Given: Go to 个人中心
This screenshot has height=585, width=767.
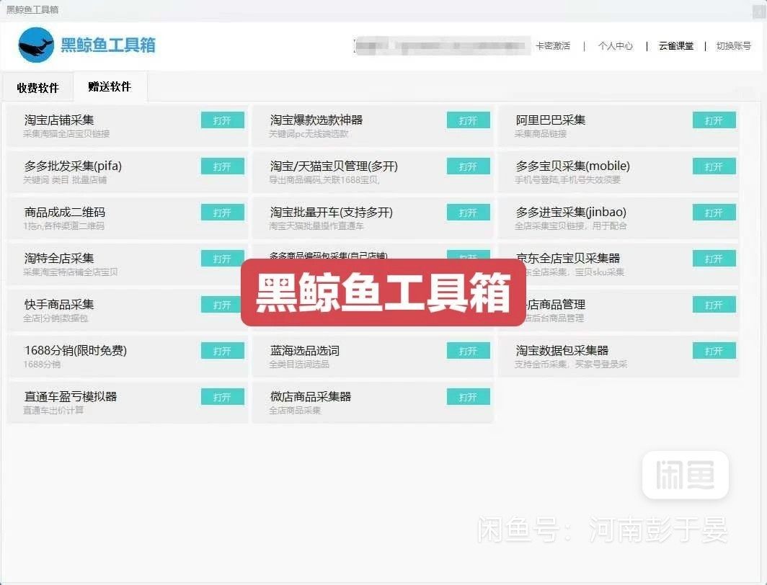Looking at the screenshot, I should pyautogui.click(x=616, y=46).
